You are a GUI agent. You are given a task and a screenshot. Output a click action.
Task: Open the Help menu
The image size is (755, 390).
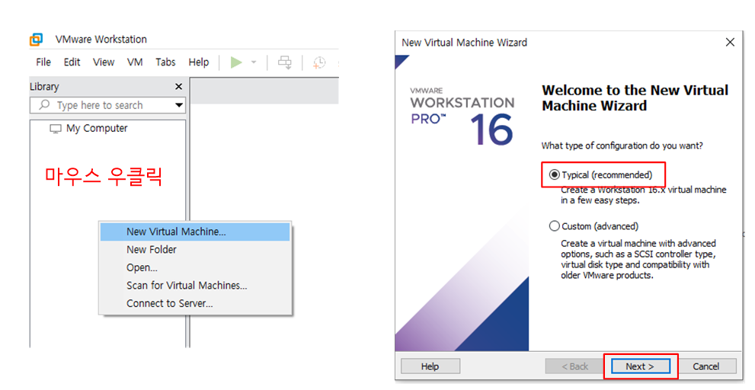tap(198, 62)
